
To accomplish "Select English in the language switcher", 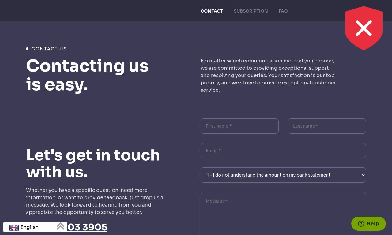I will click(29, 227).
